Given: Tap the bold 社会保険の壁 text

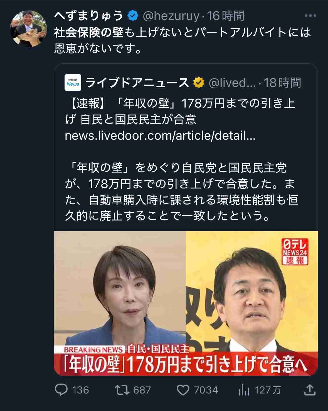Looking at the screenshot, I should point(89,33).
